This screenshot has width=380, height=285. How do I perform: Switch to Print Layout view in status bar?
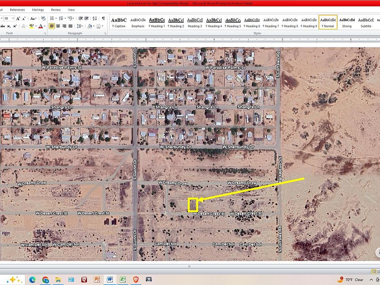click(374, 272)
